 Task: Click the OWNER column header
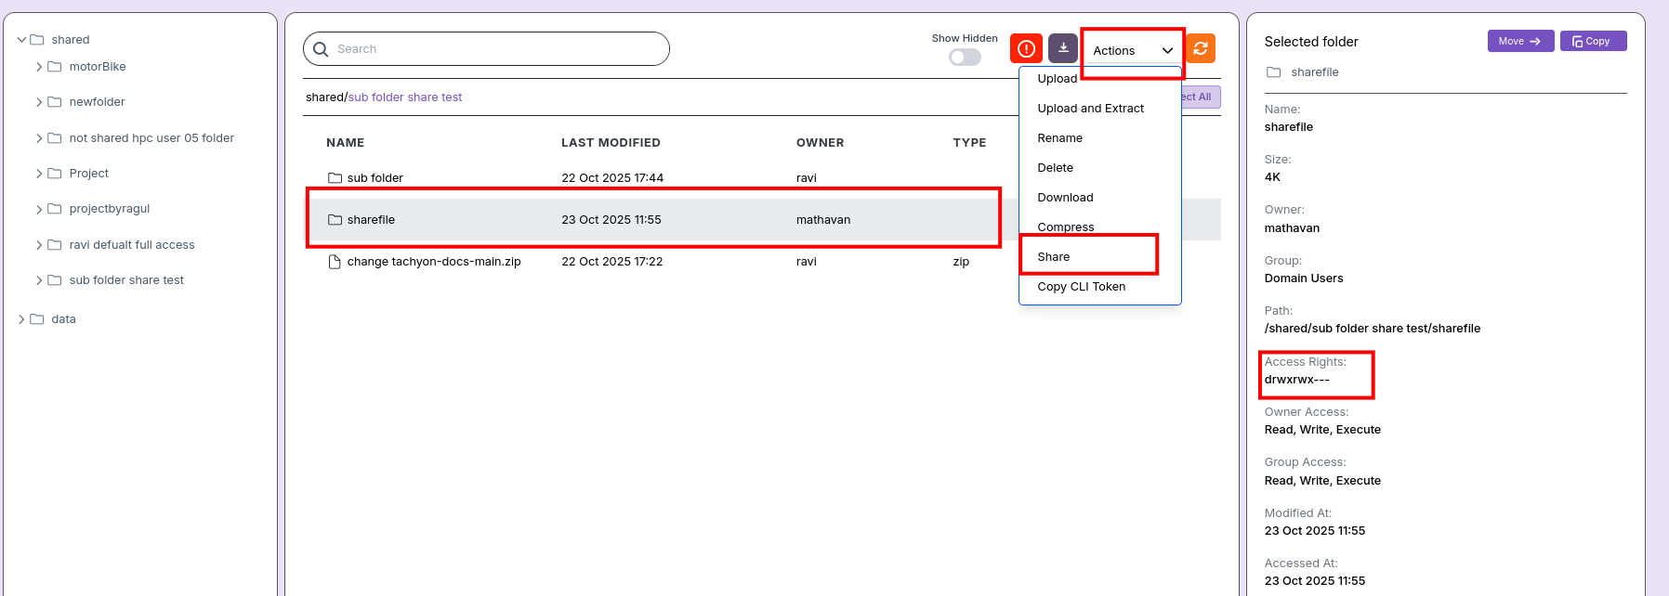(820, 143)
